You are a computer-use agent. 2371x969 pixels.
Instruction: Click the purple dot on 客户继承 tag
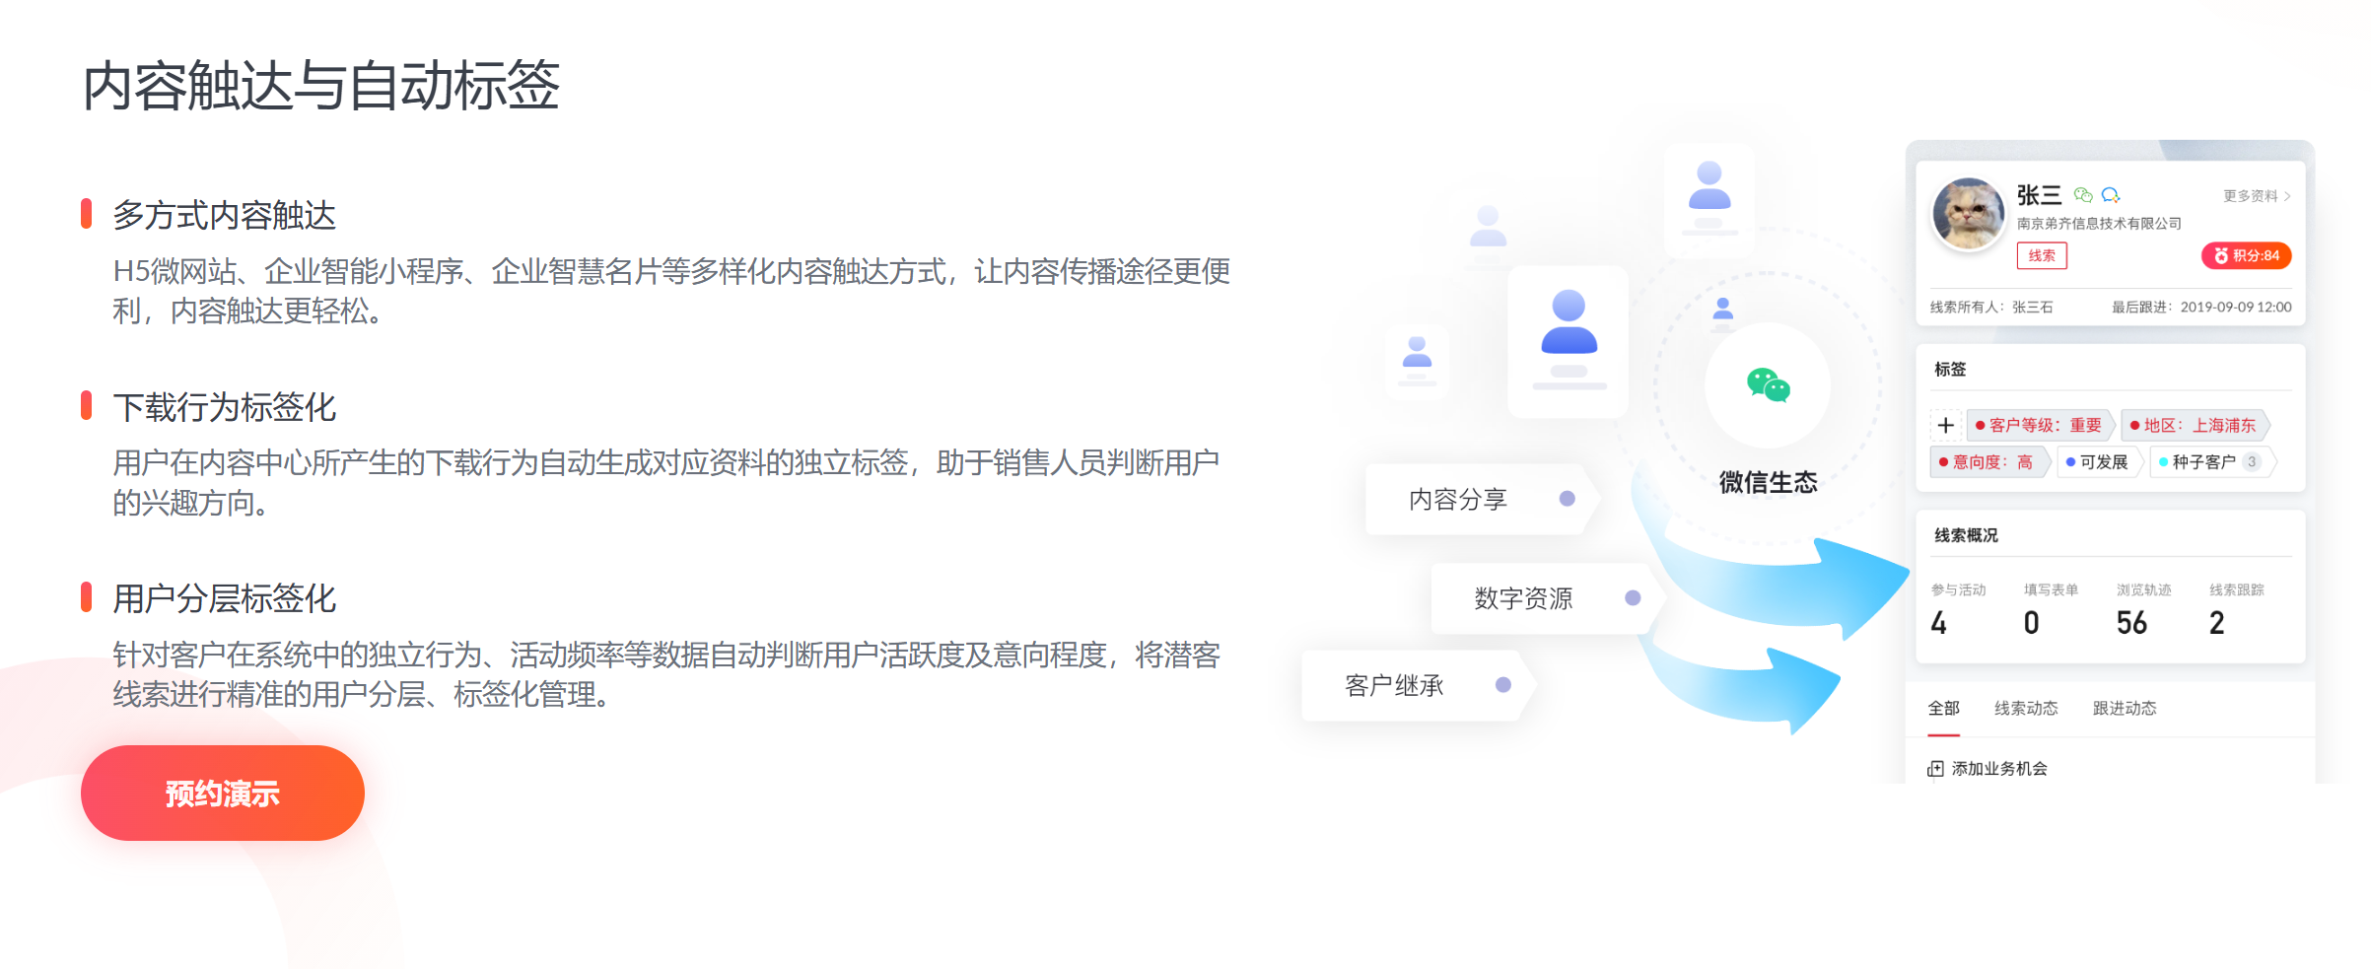point(1503,685)
